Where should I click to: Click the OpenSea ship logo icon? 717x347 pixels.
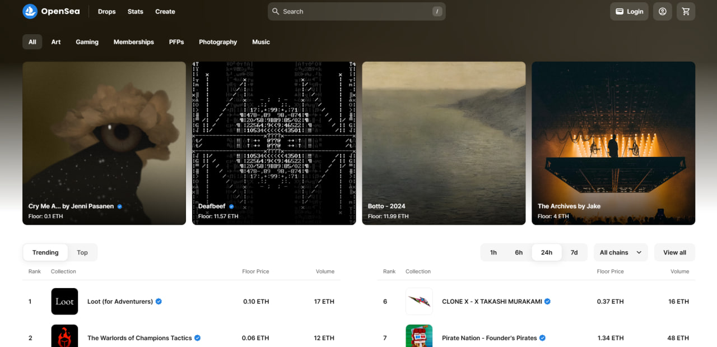pos(30,11)
